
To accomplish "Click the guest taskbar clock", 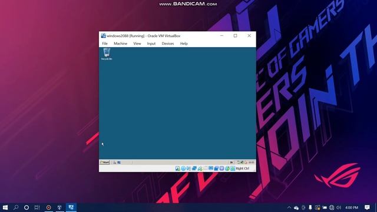I will [x=252, y=163].
